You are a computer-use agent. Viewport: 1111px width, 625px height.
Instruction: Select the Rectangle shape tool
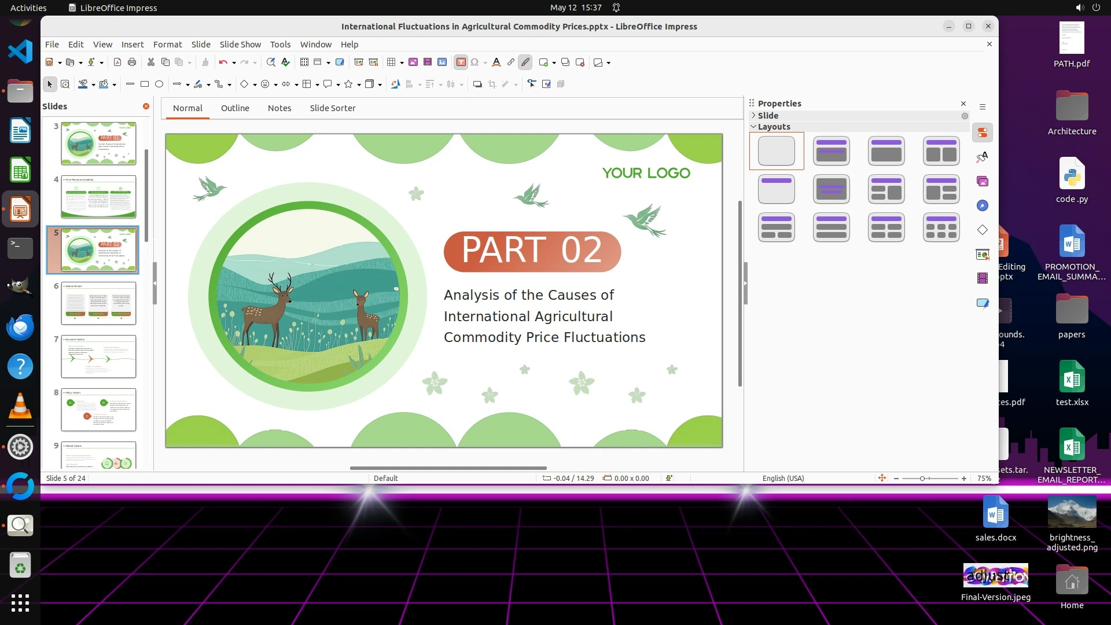coord(145,84)
